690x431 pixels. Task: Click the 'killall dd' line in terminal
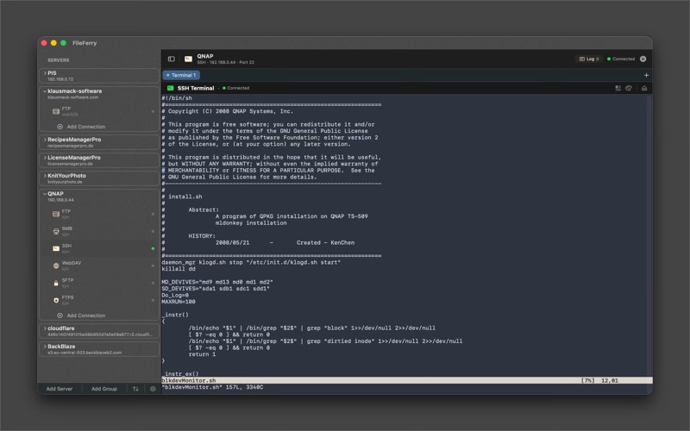(179, 269)
